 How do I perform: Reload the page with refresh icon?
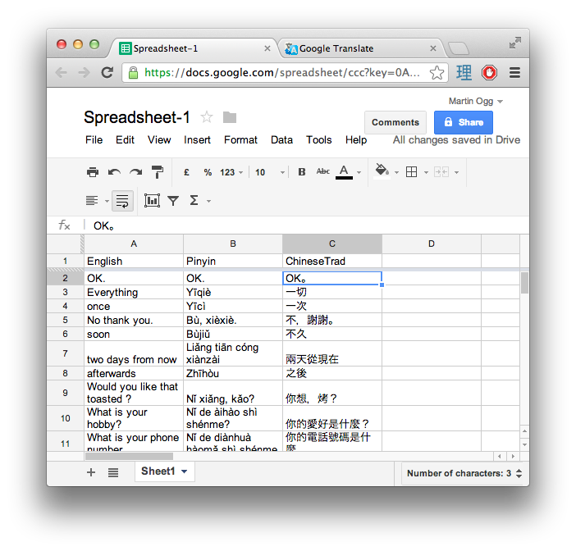coord(107,73)
